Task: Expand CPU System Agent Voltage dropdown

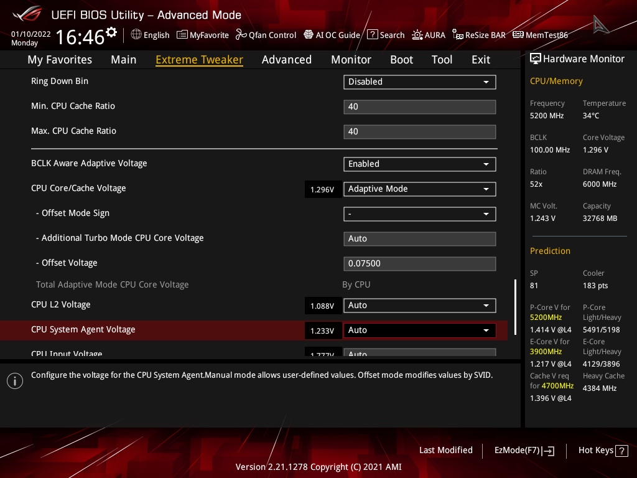Action: 420,330
